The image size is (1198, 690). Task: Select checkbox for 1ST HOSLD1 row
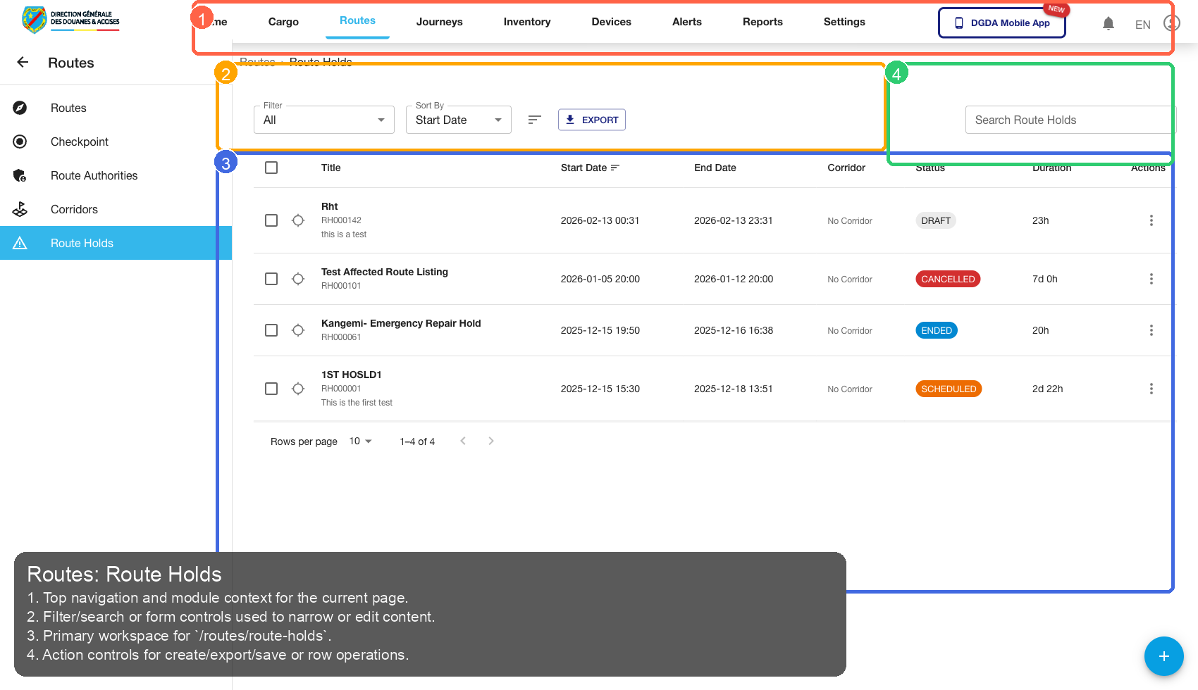tap(271, 389)
